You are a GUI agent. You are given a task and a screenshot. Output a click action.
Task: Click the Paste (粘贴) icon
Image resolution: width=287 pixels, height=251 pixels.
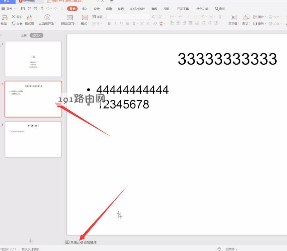point(4,17)
